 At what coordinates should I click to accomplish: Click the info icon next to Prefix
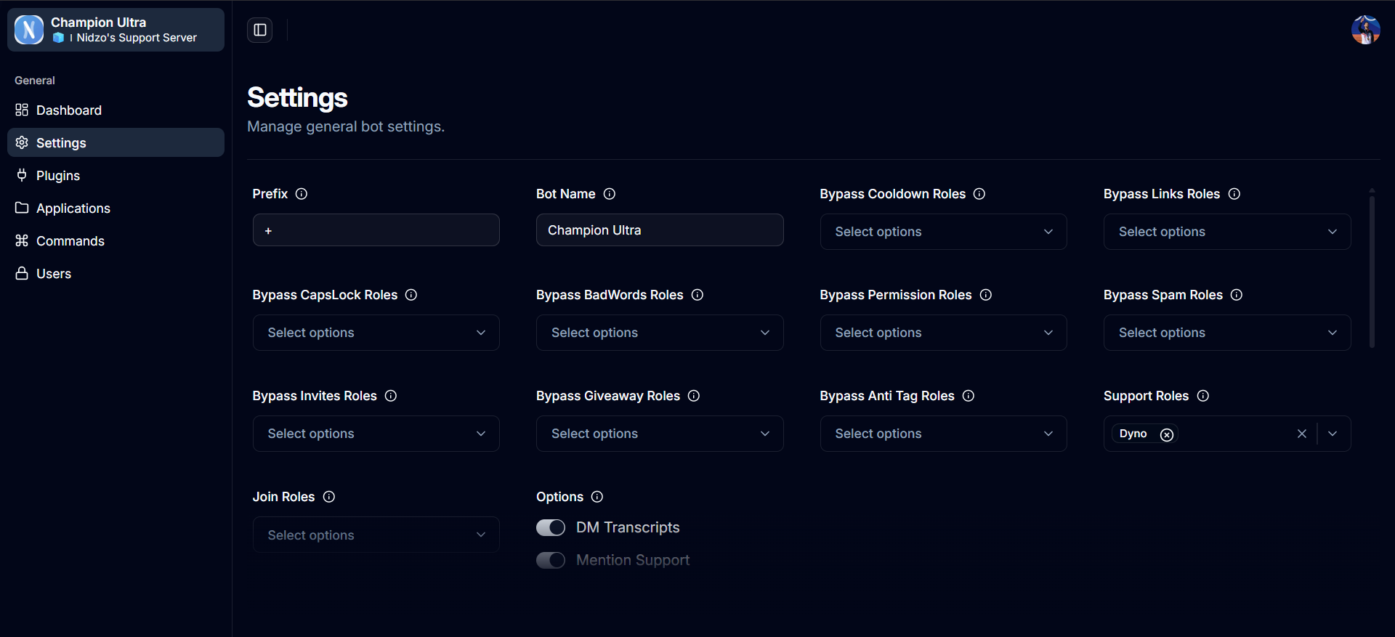coord(302,194)
